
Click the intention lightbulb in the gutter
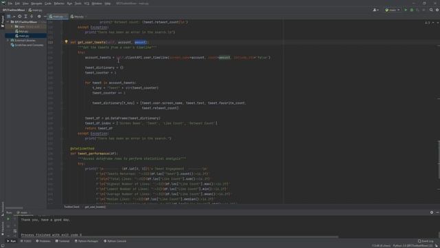click(x=66, y=42)
